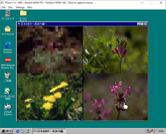Select the fishing app taskbar button

pyautogui.click(x=50, y=131)
